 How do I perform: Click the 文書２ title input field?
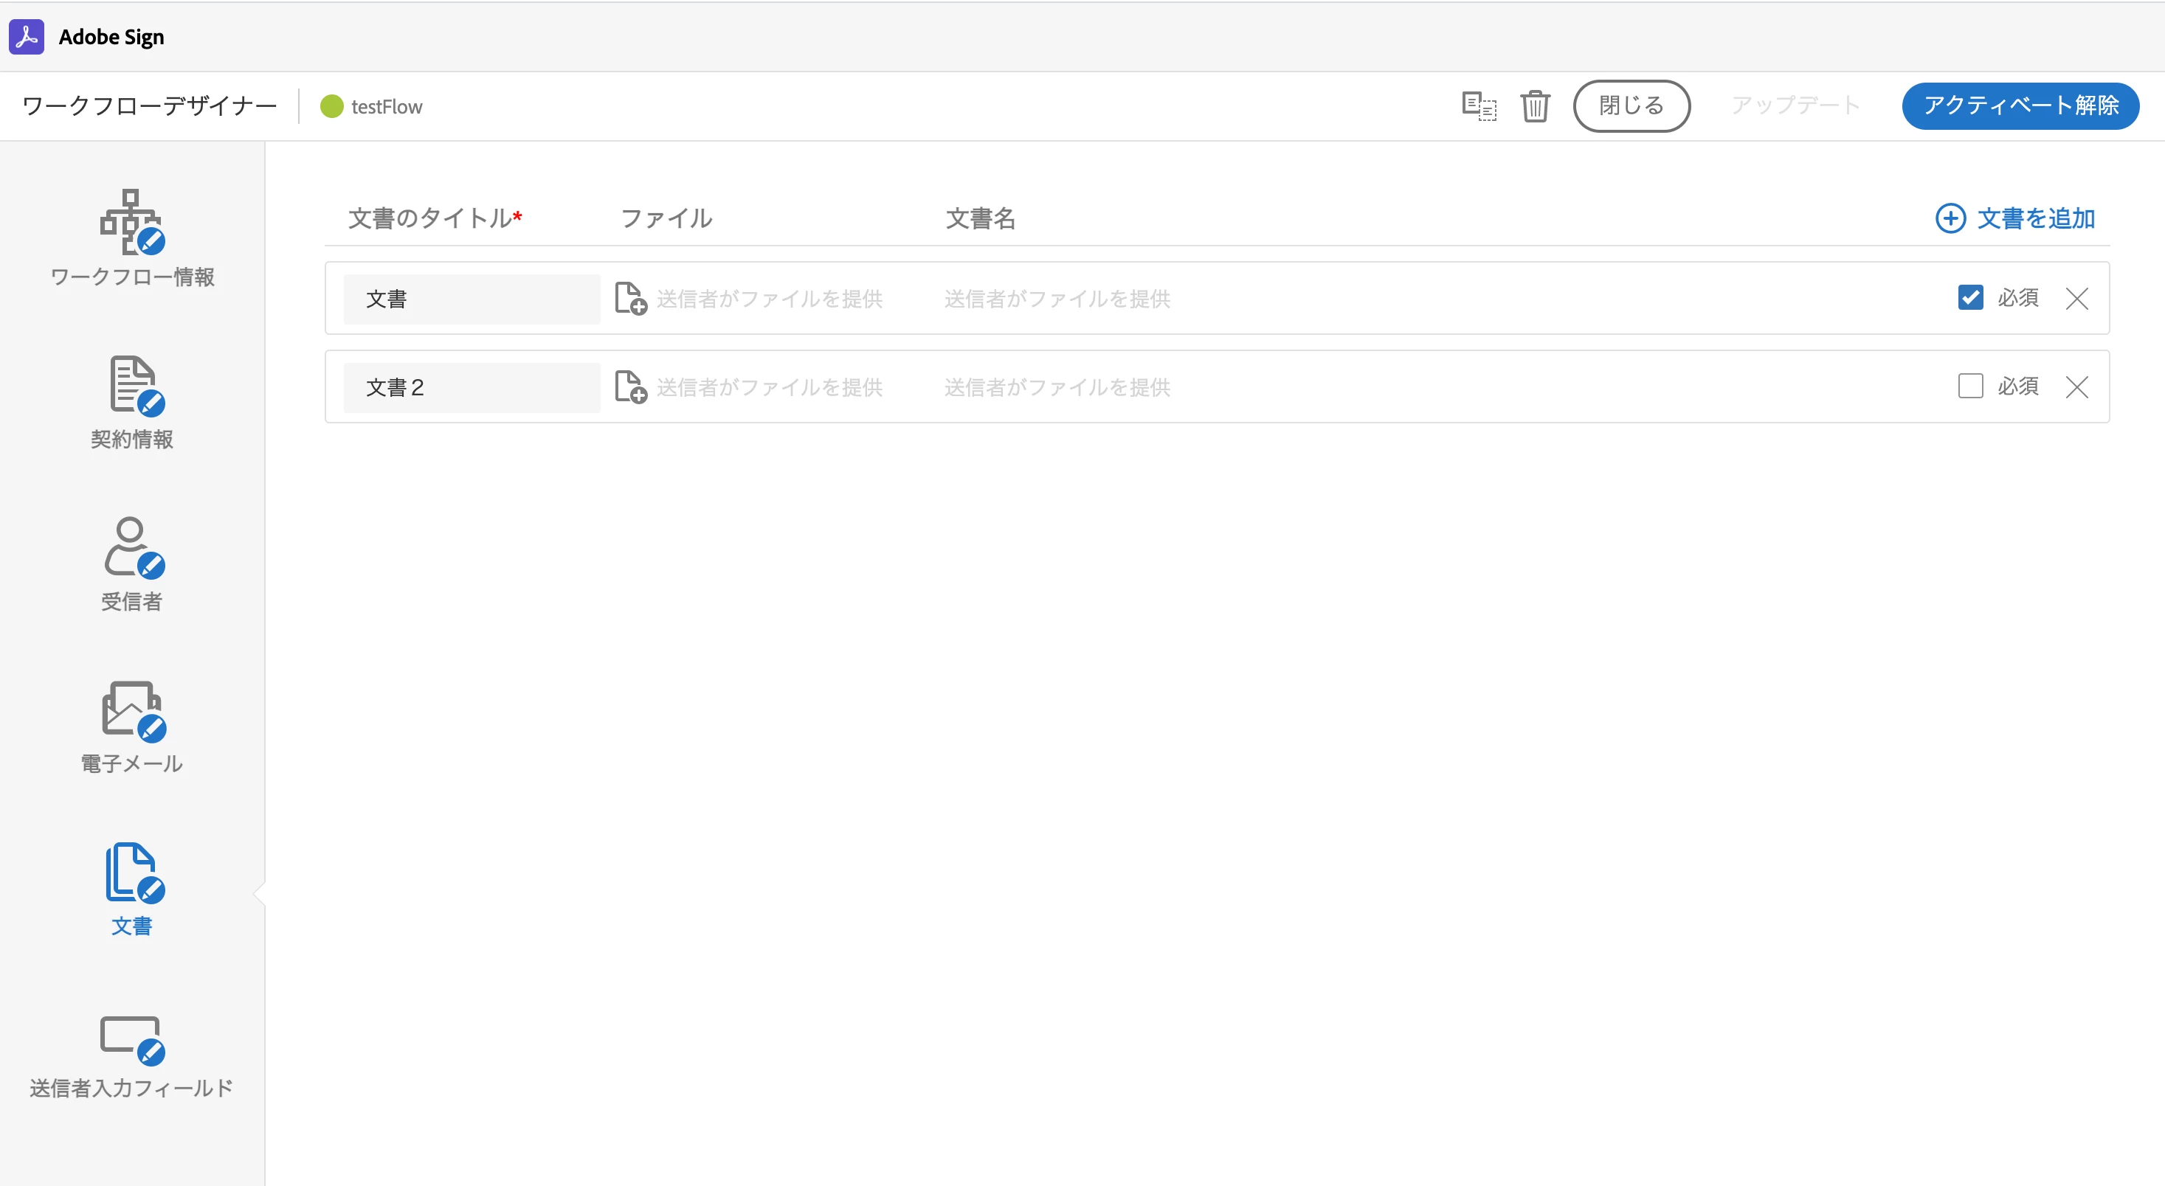pos(472,387)
